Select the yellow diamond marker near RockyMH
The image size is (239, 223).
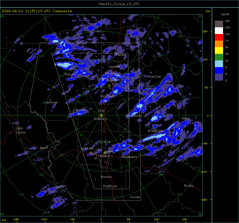click(71, 69)
